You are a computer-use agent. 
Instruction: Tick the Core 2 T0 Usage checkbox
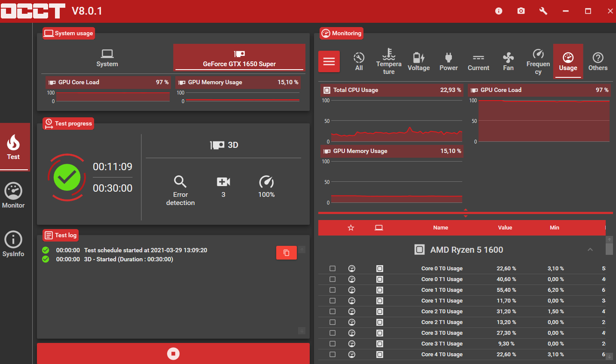click(332, 312)
